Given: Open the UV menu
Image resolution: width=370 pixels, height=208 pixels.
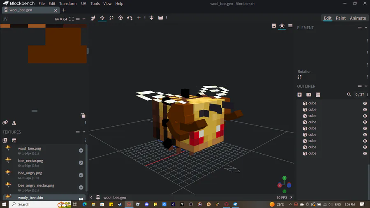Looking at the screenshot, I should [83, 4].
